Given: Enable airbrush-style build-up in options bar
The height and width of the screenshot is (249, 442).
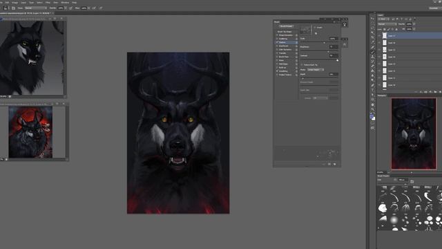Looking at the screenshot, I should 94,8.
